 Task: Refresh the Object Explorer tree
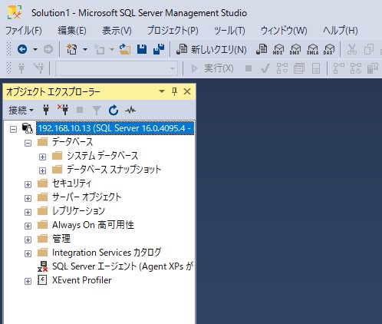point(114,111)
